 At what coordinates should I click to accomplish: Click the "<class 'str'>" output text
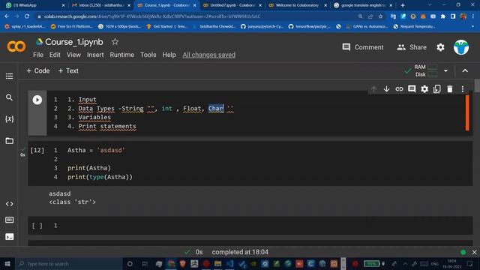point(72,202)
